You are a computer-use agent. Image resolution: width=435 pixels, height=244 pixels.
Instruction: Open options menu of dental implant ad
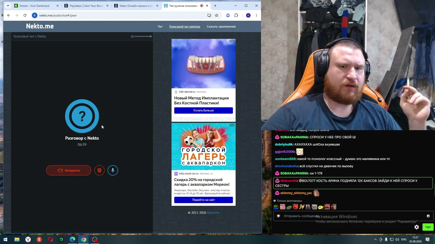tap(232, 41)
